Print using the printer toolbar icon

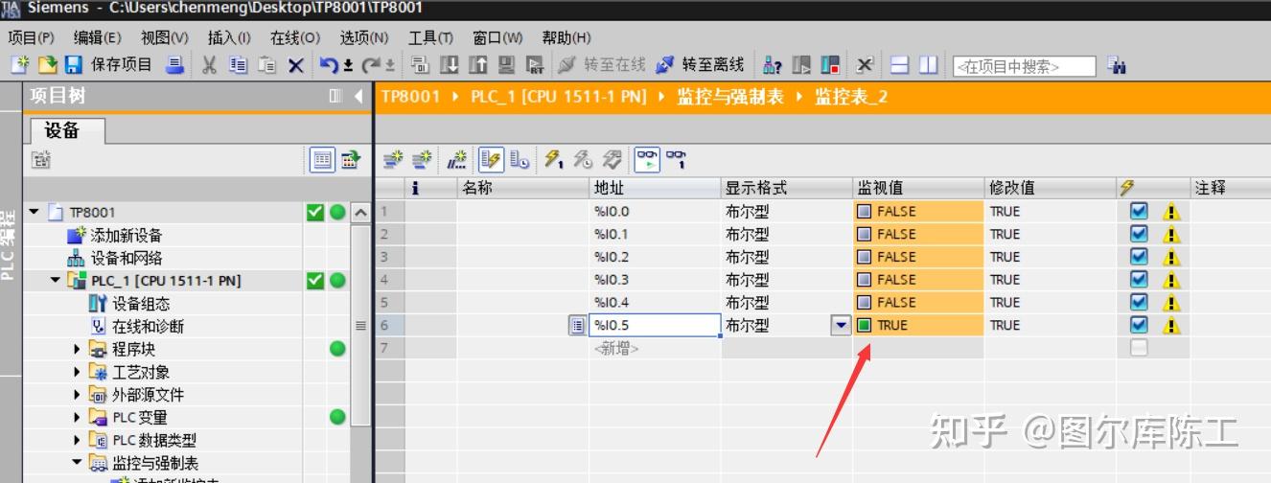coord(174,65)
